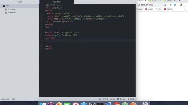188x105 pixels.
Task: Open Finder from the Dock
Action: click(43, 104)
